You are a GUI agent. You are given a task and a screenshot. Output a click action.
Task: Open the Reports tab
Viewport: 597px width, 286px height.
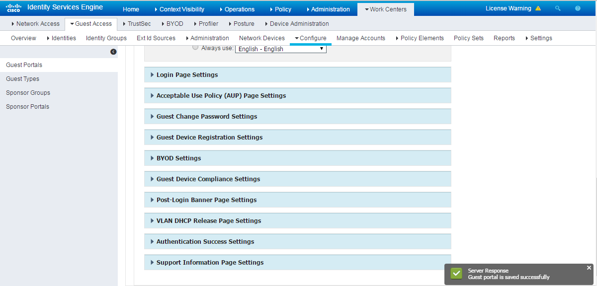click(x=504, y=38)
